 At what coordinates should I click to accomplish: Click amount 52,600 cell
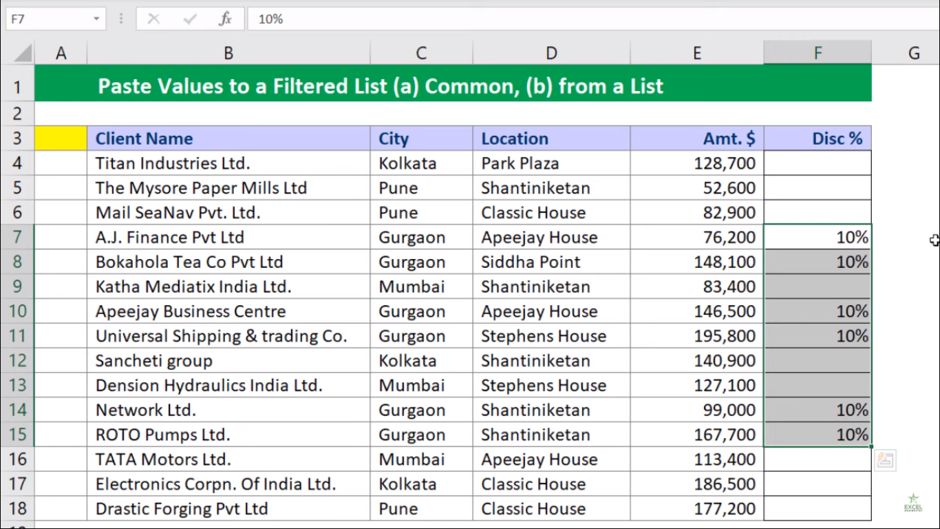coord(696,188)
